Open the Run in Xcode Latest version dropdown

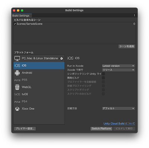(x=118, y=66)
